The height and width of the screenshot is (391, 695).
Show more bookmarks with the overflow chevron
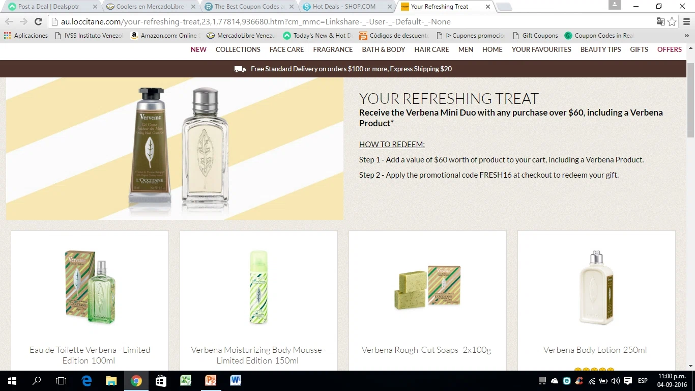(x=686, y=36)
